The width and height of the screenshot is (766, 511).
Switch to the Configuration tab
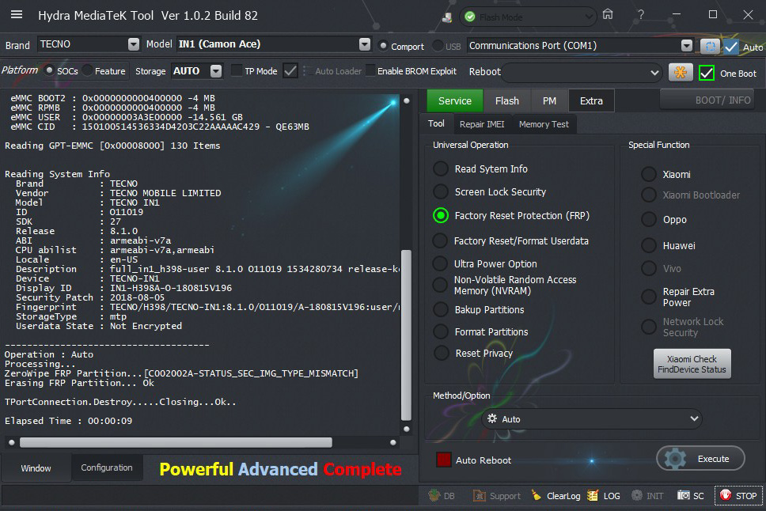click(x=107, y=467)
